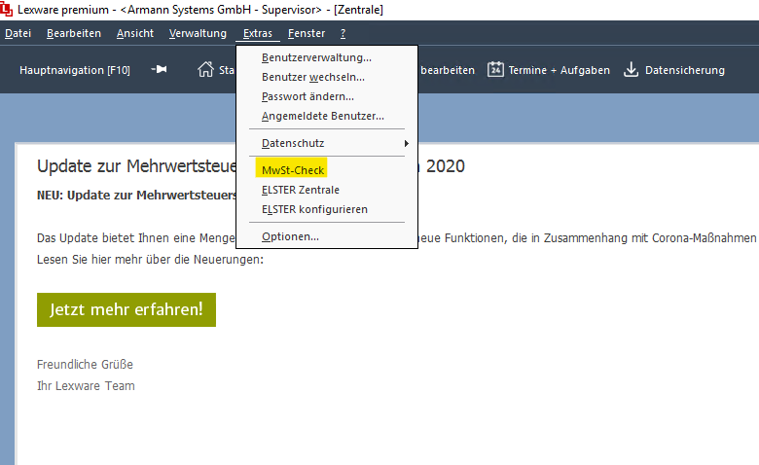Open the Ansicht menu

135,33
